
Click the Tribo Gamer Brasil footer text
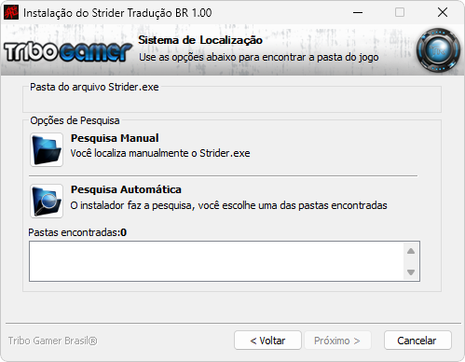pos(53,341)
